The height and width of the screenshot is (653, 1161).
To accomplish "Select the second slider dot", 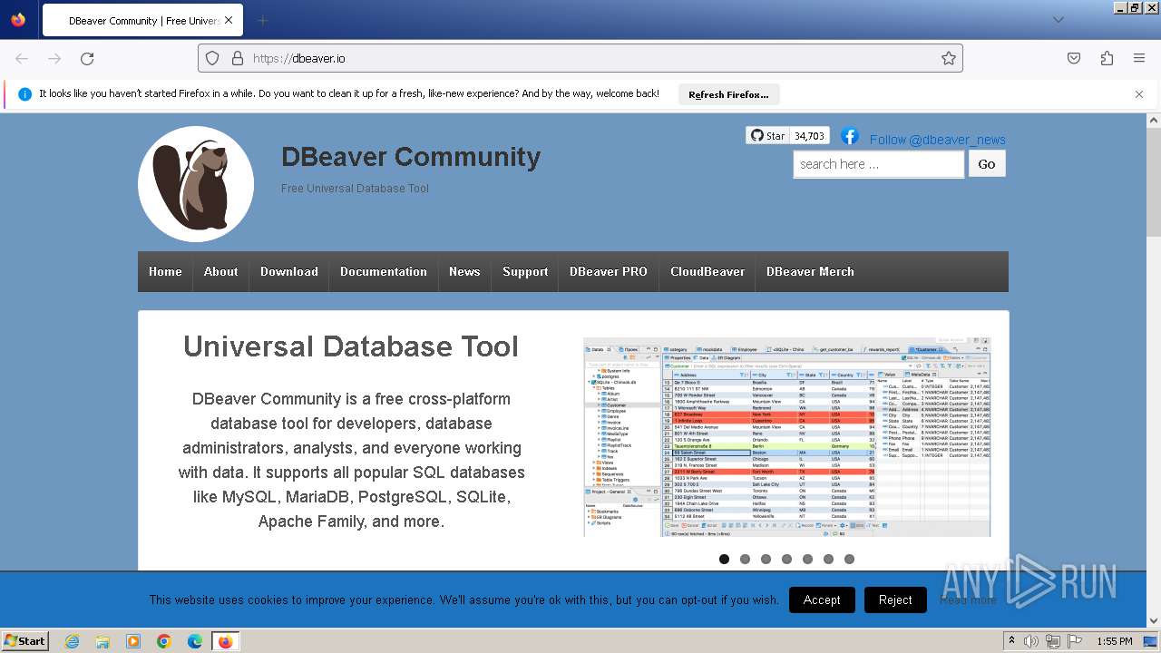I will point(745,560).
